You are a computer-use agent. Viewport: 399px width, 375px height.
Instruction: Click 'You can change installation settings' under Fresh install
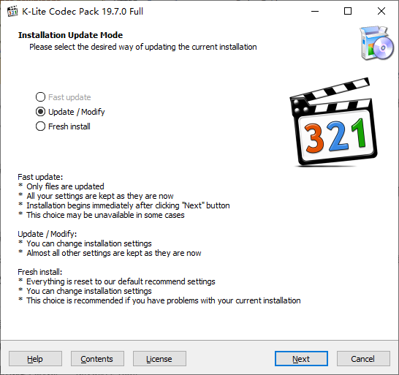click(x=89, y=291)
